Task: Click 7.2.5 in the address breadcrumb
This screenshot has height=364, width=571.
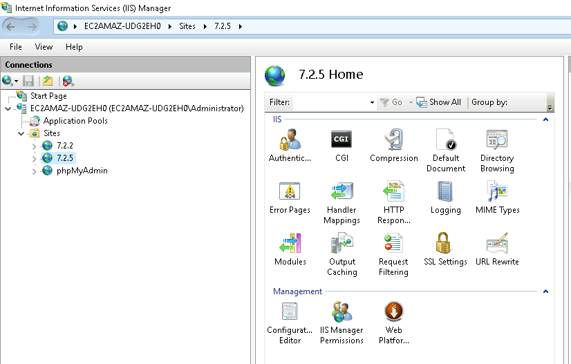Action: pyautogui.click(x=222, y=26)
